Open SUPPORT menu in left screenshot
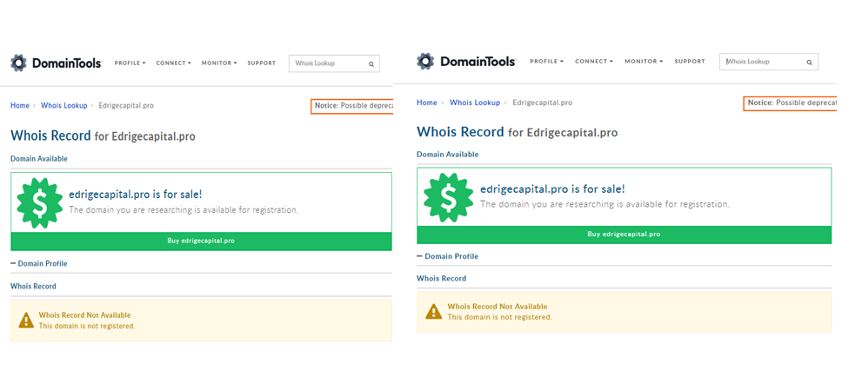This screenshot has height=370, width=855. [261, 63]
